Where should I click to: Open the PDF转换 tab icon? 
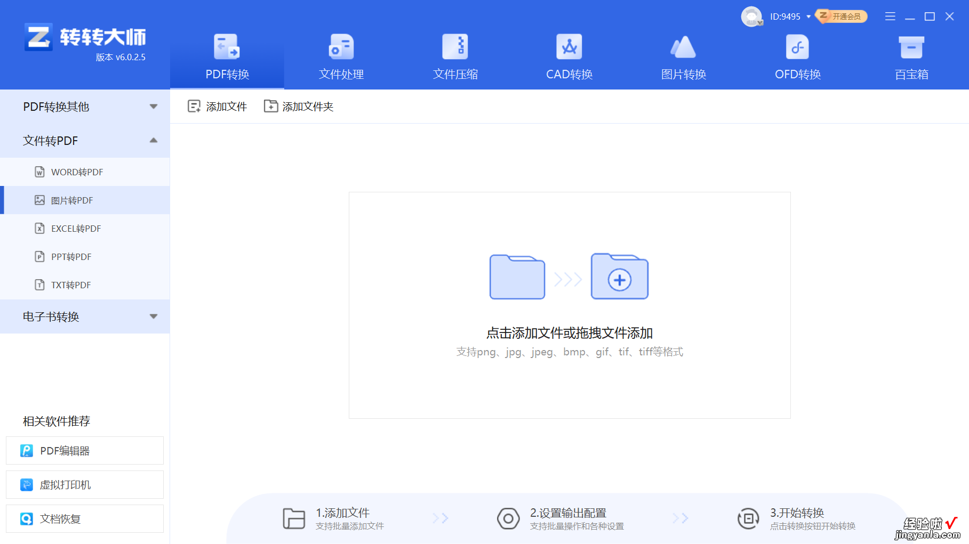pyautogui.click(x=227, y=46)
